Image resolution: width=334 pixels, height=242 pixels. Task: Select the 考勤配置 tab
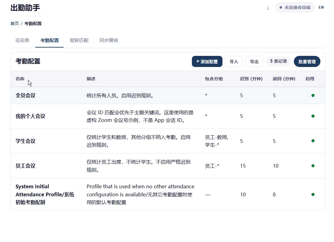coord(49,40)
